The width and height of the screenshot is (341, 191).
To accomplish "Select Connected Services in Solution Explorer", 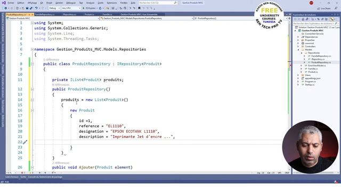I will coord(314,34).
